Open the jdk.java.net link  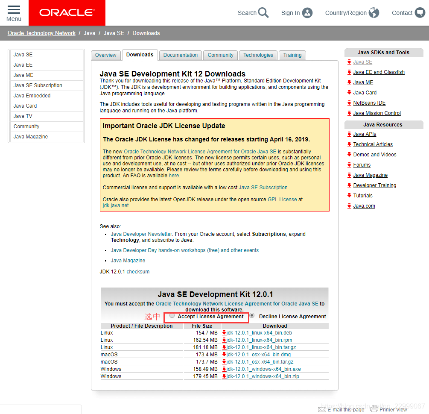(x=116, y=206)
